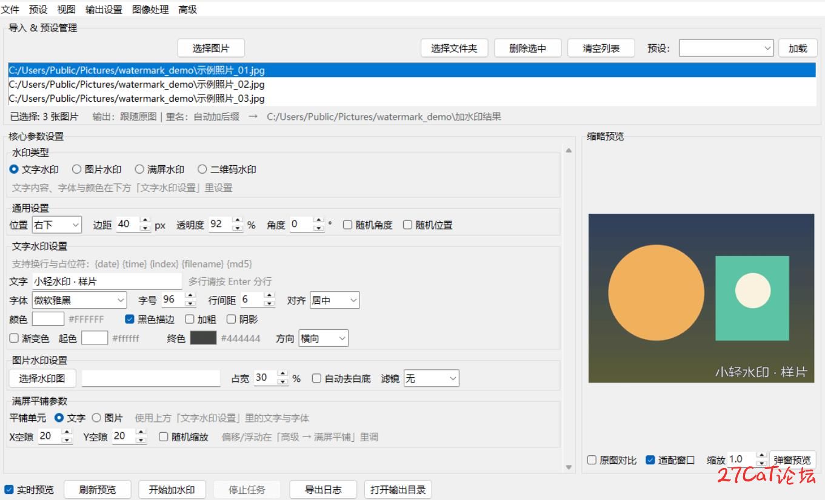Screen dimensions: 825x500
Task: Toggle the 实时预览 checkbox off
Action: tap(29, 490)
